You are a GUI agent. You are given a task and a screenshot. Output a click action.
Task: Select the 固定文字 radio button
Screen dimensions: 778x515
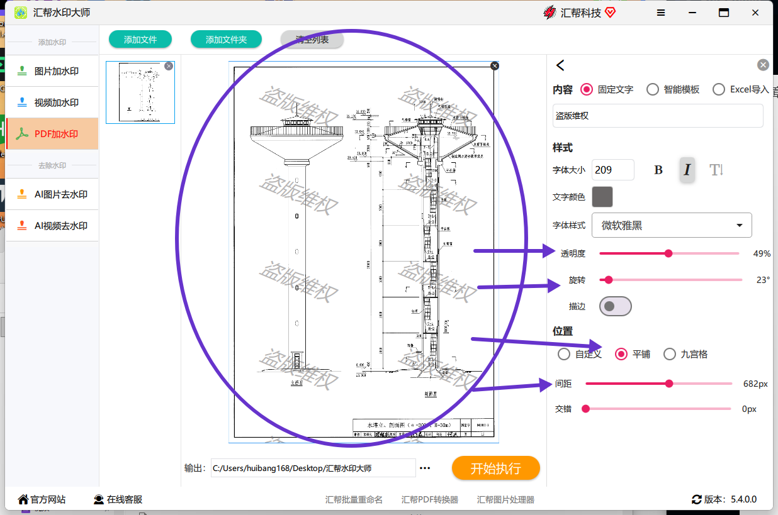tap(587, 89)
